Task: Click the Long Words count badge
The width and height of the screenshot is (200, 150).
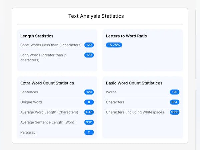Action: point(89,55)
